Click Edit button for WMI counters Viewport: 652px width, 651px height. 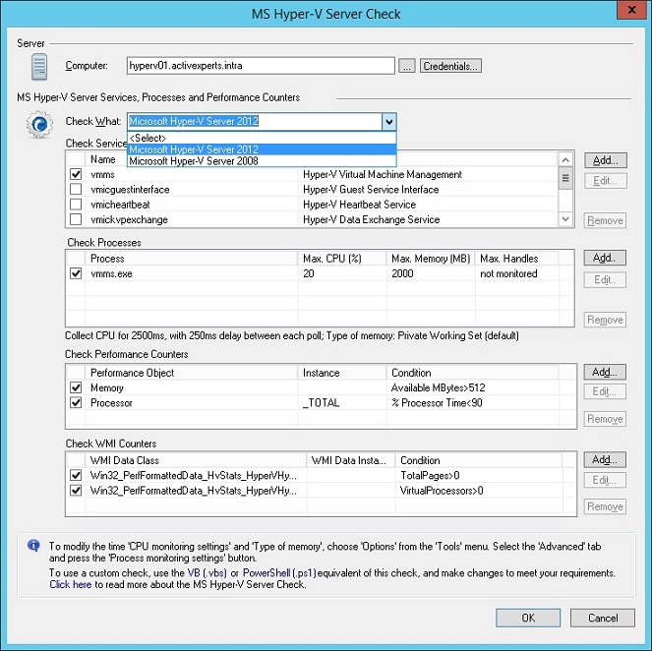point(605,480)
